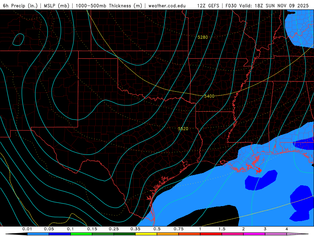This screenshot has width=314, height=236.
Task: Click the 2 legend value
Action: pyautogui.click(x=243, y=229)
